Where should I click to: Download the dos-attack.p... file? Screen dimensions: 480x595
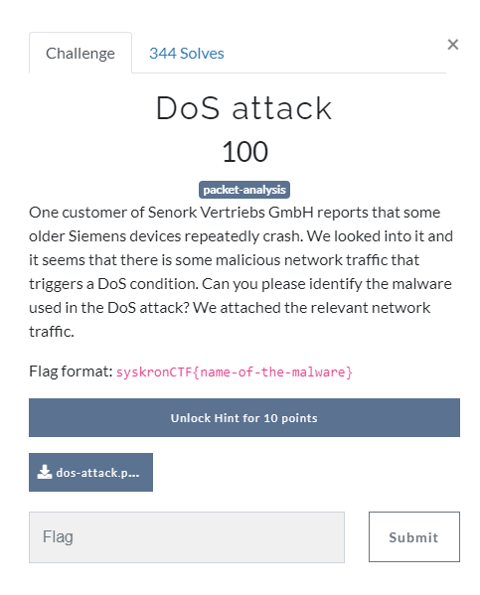click(90, 472)
